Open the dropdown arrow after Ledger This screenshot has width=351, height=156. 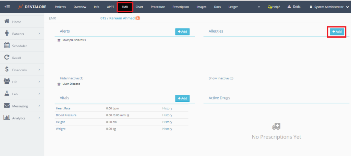point(259,7)
